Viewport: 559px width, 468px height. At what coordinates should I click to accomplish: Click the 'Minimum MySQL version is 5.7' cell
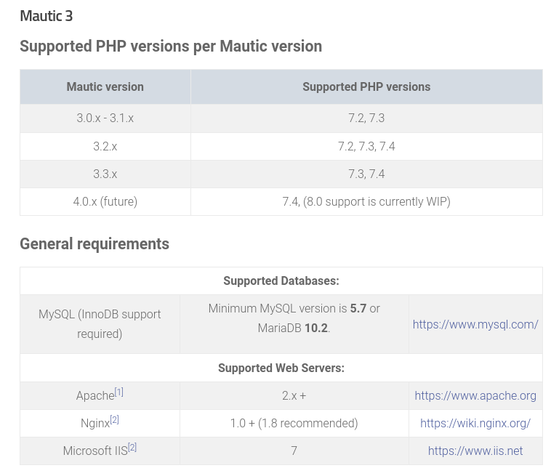click(294, 324)
